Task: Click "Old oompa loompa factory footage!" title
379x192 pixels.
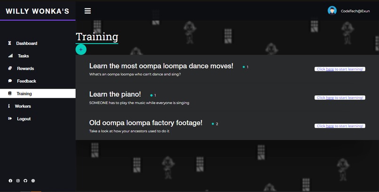Action: point(146,123)
